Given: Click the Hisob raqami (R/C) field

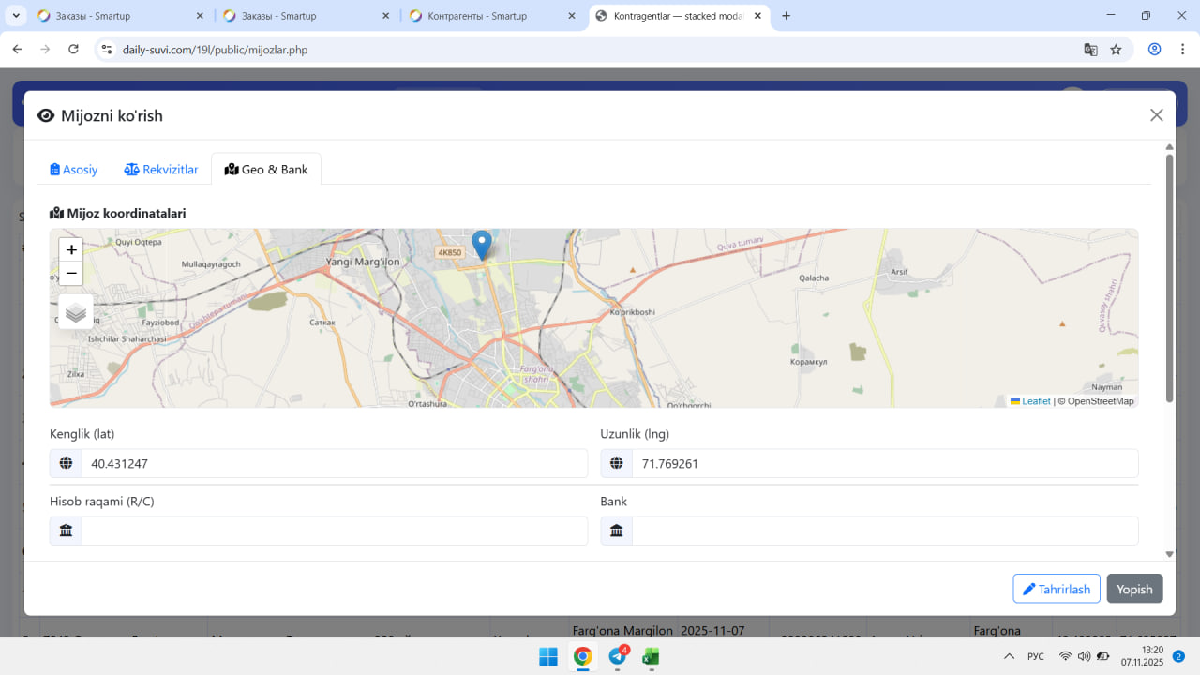Looking at the screenshot, I should click(333, 531).
